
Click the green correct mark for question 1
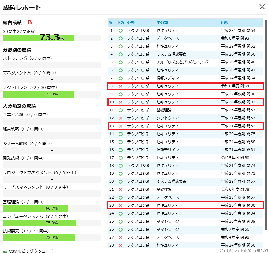tap(121, 30)
